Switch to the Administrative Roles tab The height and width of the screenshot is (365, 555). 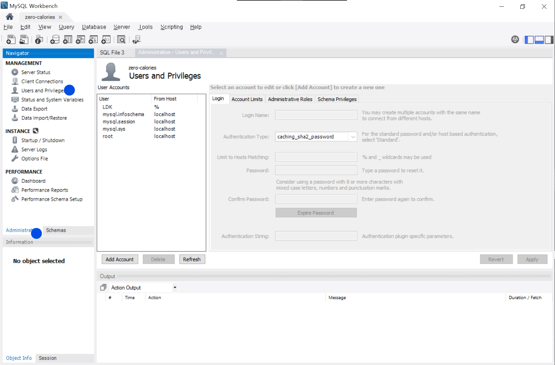290,99
